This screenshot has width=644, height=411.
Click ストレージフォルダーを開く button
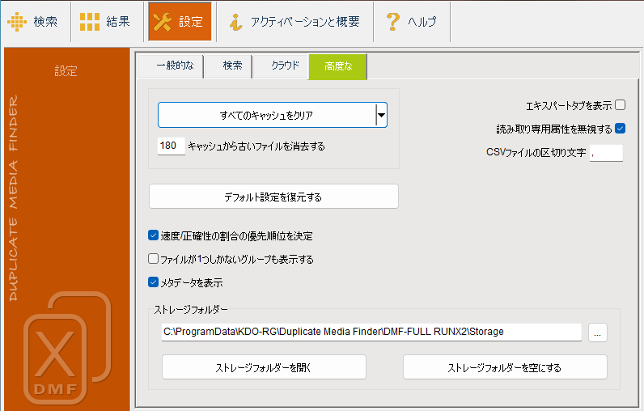coord(264,367)
